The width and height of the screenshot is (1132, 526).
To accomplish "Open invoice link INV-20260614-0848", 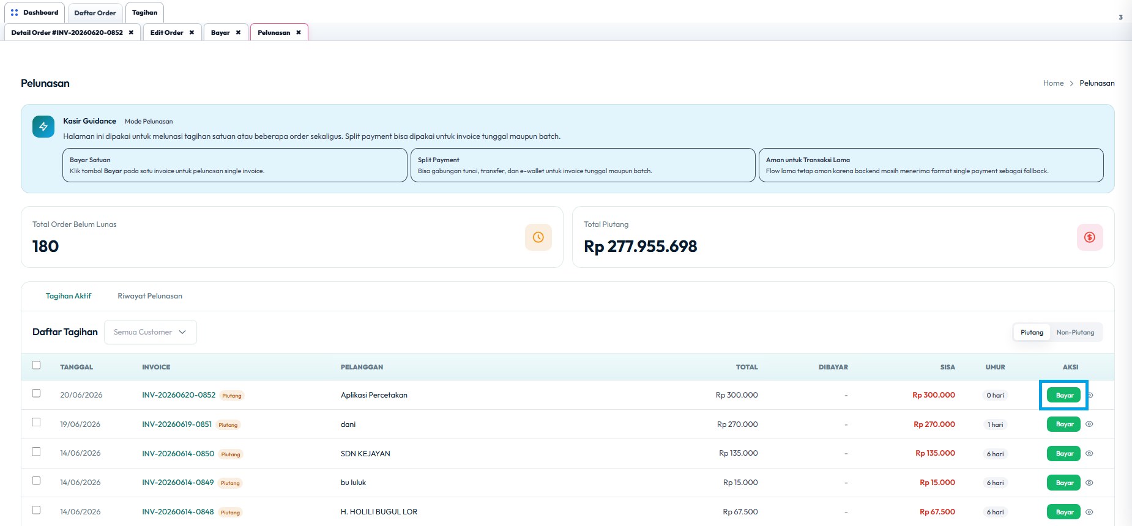I will point(178,512).
